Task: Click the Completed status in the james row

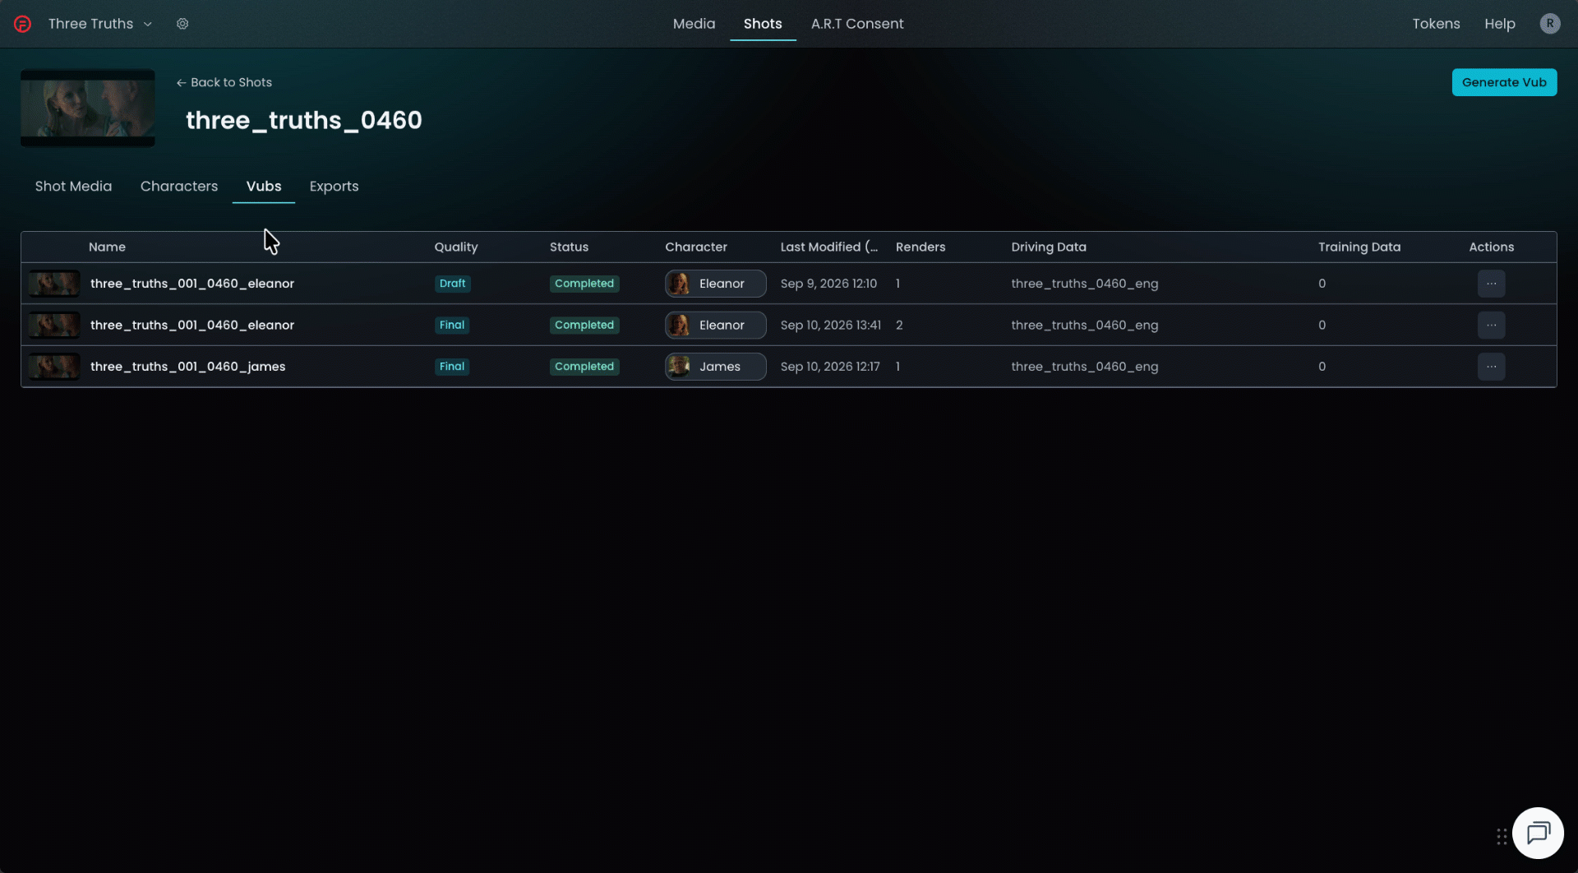Action: coord(584,367)
